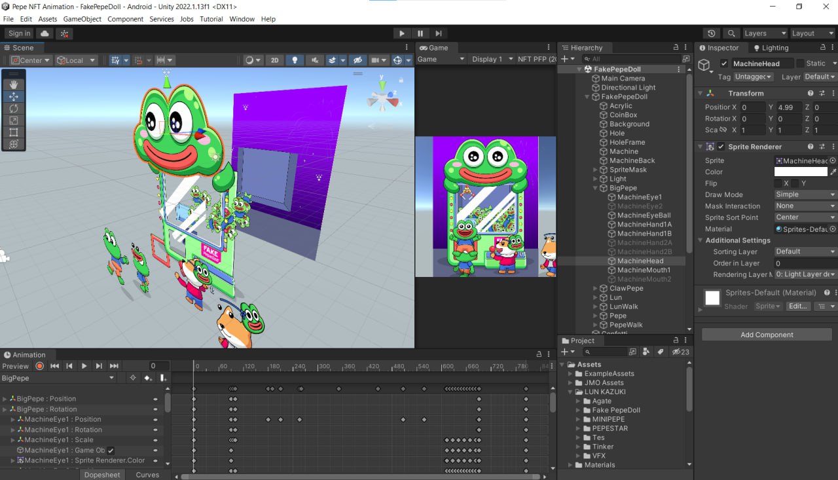This screenshot has height=480, width=838.
Task: Start Play mode
Action: tap(402, 33)
